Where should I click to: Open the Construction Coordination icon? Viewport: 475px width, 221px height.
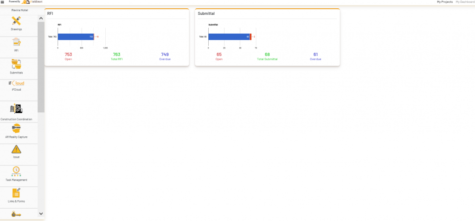coord(16,108)
